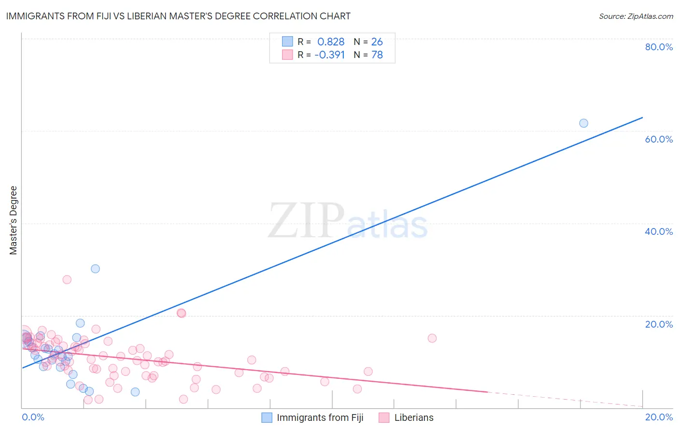Click the 0.0% x-axis label
This screenshot has width=679, height=431.
tap(33, 417)
